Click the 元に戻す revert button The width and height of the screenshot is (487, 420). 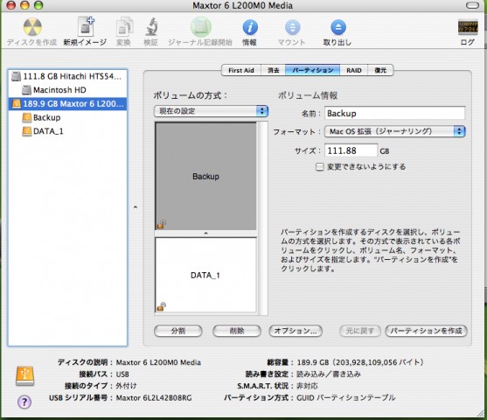(360, 331)
